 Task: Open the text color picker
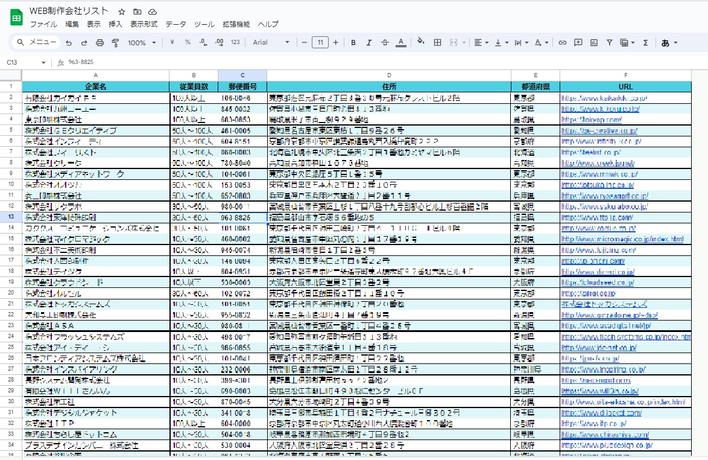pyautogui.click(x=400, y=42)
